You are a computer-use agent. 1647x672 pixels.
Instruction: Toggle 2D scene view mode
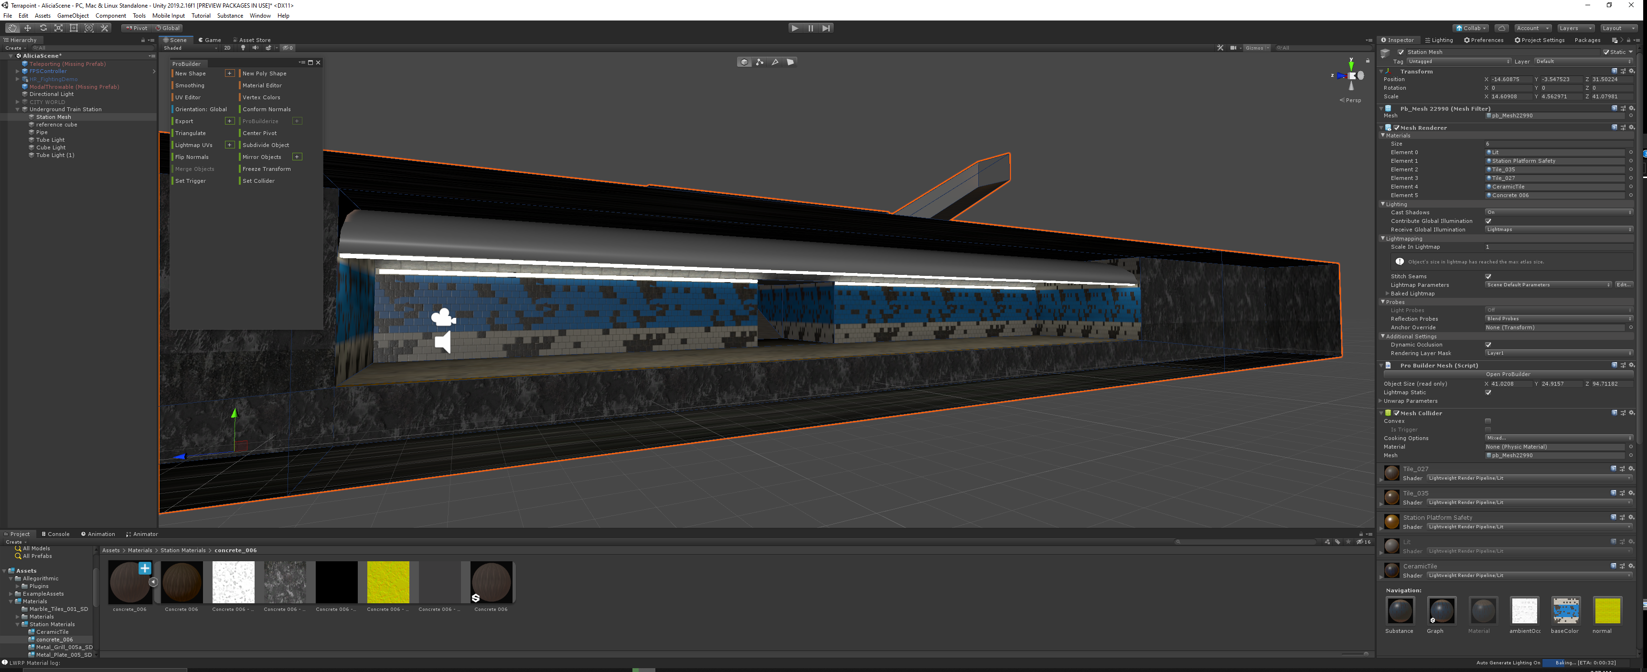click(227, 48)
